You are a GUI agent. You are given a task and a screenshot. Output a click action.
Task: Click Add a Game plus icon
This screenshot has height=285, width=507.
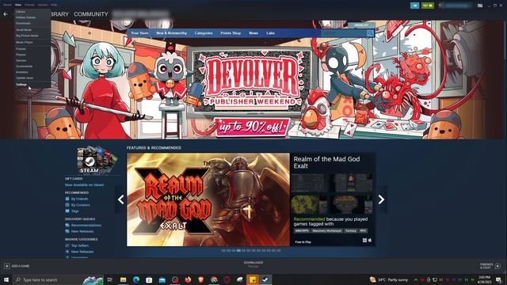[x=7, y=266]
